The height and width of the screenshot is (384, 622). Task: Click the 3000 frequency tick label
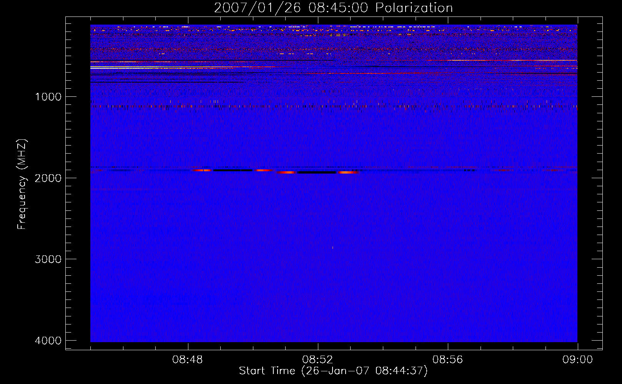point(48,259)
